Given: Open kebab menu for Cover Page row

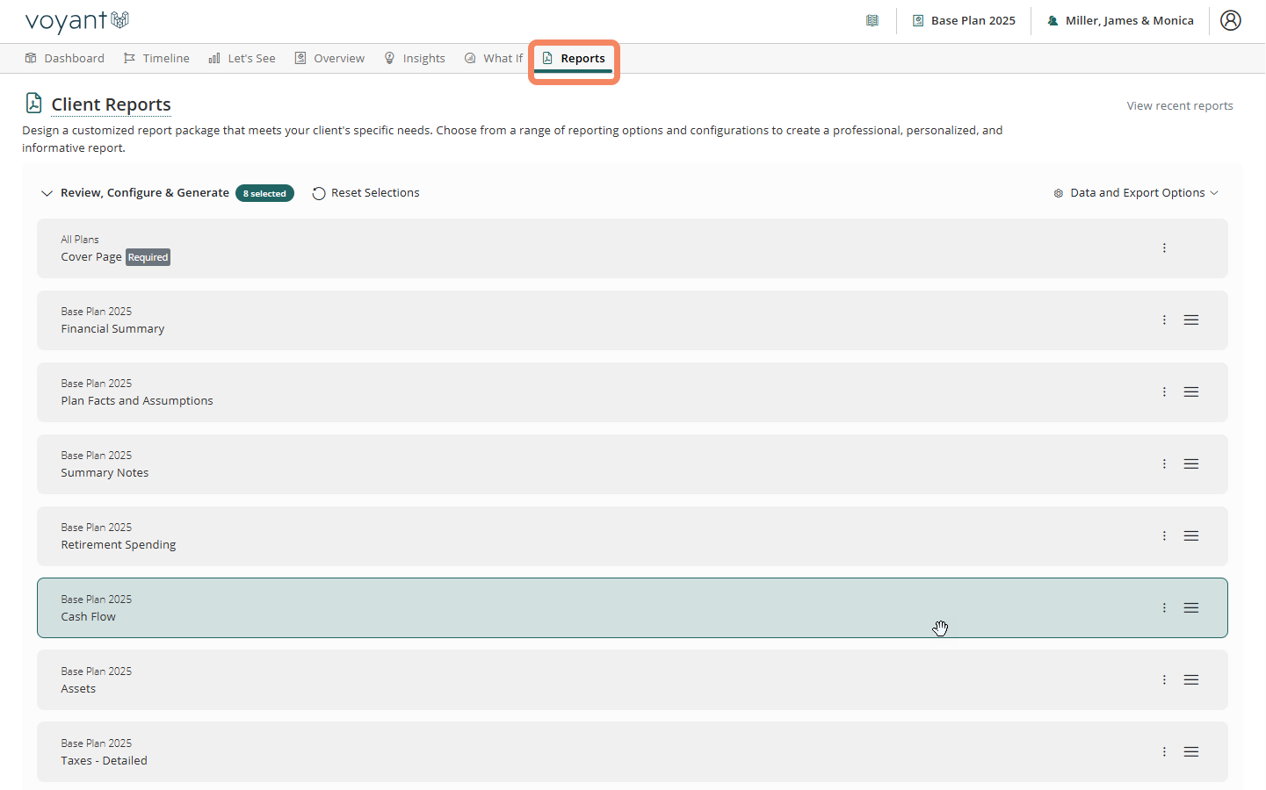Looking at the screenshot, I should tap(1164, 248).
